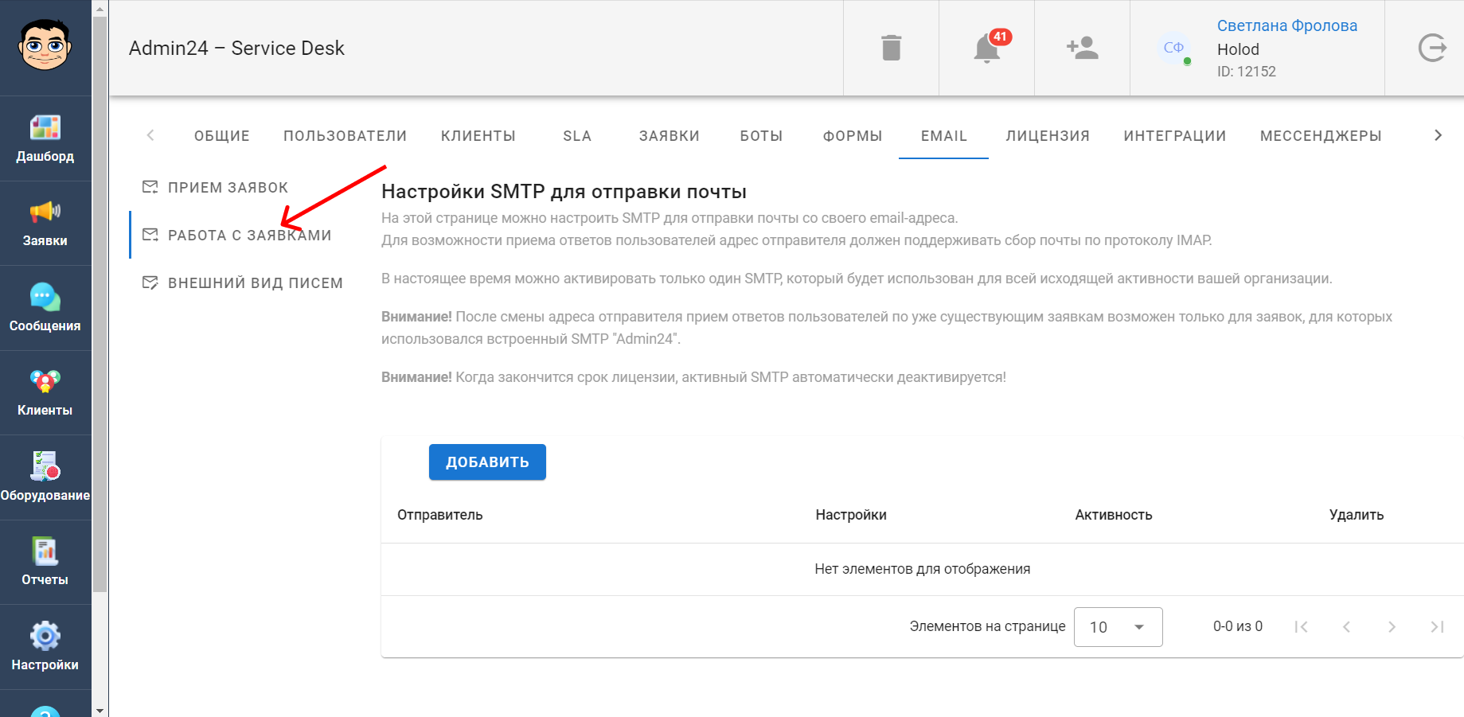Click the 0-0 из 0 pagination counter
This screenshot has width=1464, height=717.
click(x=1238, y=626)
